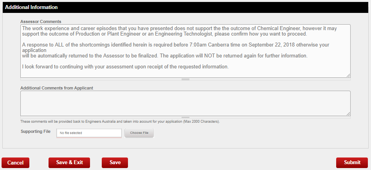Click the grip bar below Assessor Comments
371x170 pixels.
pyautogui.click(x=185, y=79)
